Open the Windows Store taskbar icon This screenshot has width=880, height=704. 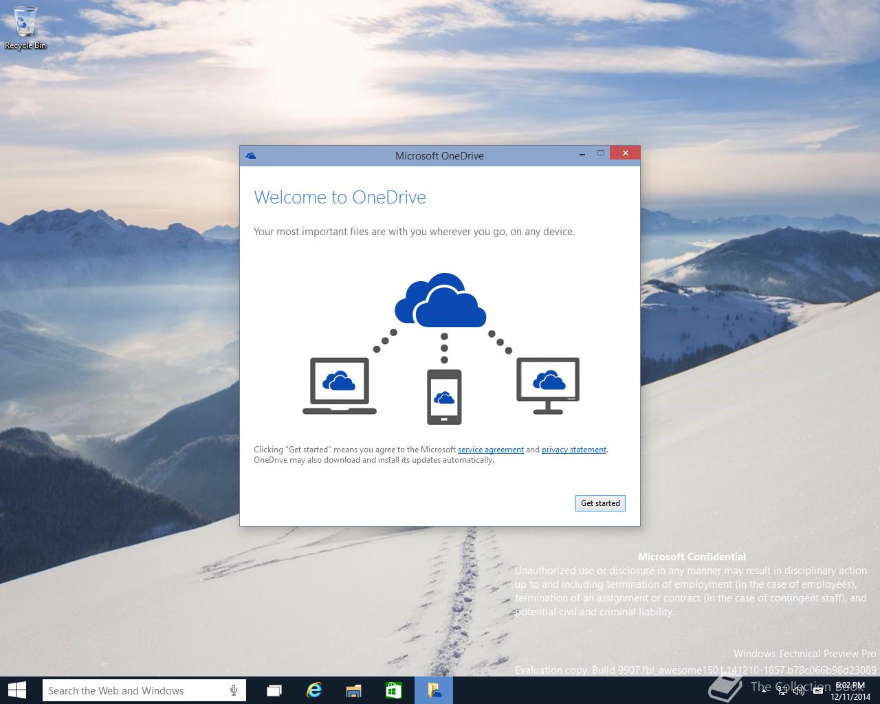tap(393, 690)
